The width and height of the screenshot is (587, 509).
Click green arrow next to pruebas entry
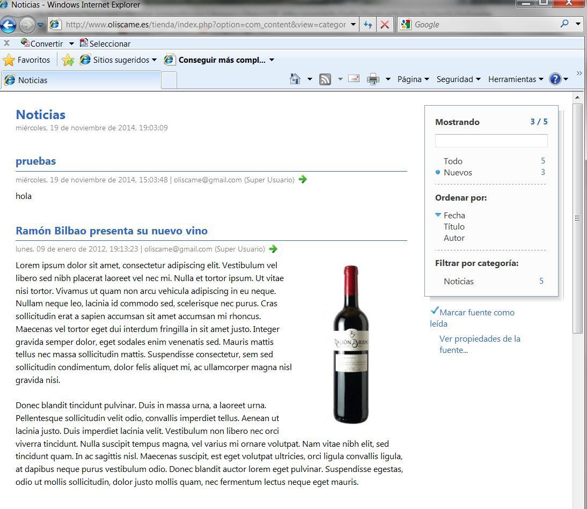pos(303,179)
